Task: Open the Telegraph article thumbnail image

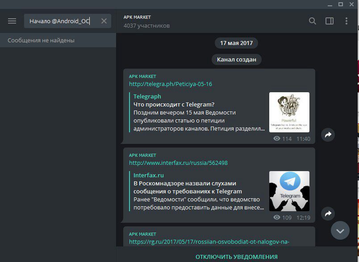Action: coord(289,112)
